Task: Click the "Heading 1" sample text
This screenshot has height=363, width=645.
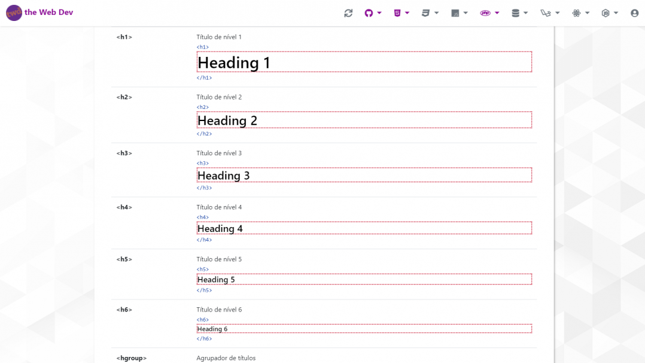Action: [x=234, y=62]
